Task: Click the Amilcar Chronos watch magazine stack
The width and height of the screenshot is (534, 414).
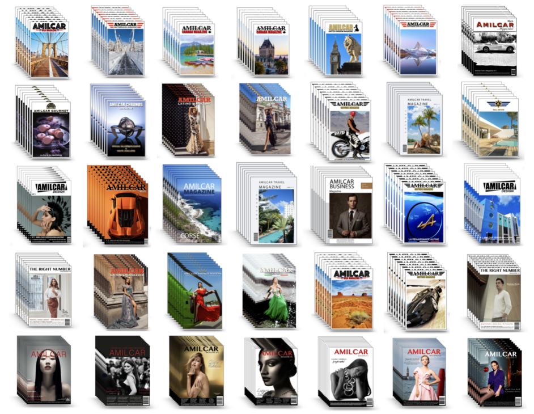Action: pyautogui.click(x=126, y=129)
